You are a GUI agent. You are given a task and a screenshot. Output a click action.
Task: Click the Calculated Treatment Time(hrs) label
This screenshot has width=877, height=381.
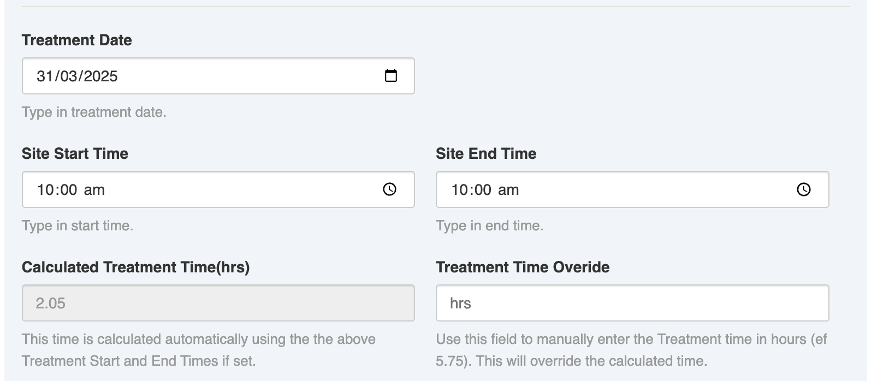(x=135, y=267)
